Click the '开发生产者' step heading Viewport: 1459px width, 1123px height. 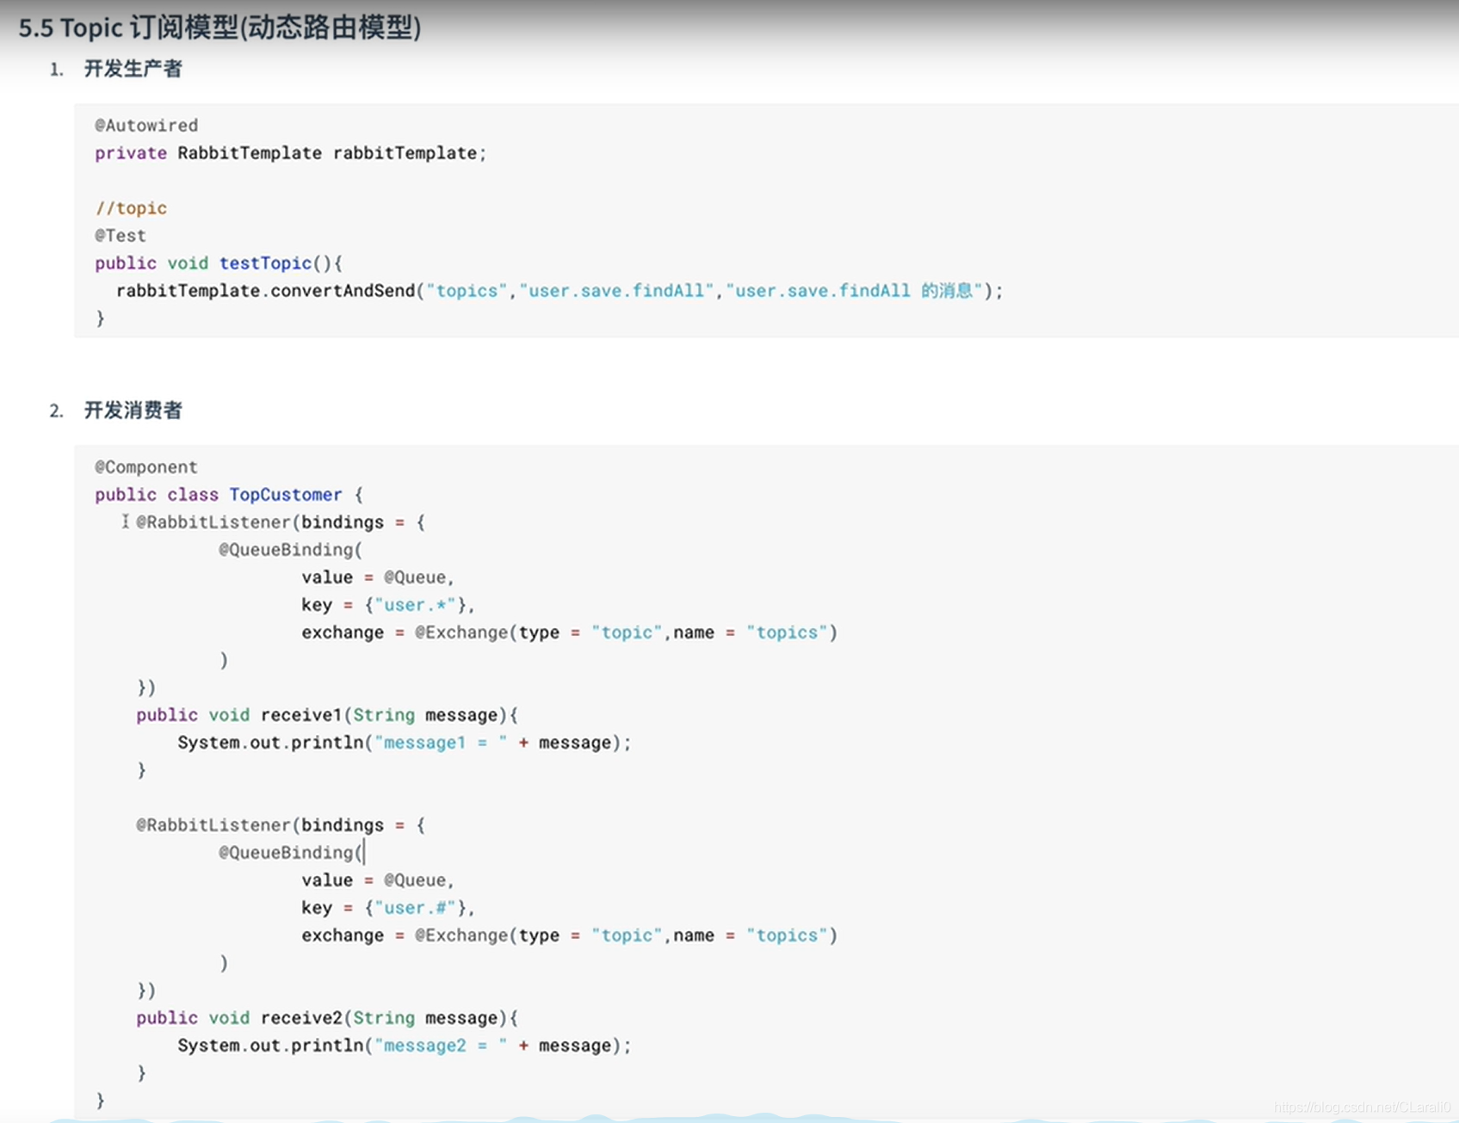[133, 69]
